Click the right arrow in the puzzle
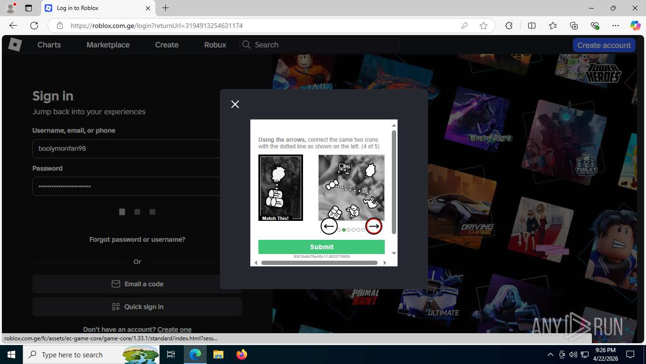 (x=374, y=227)
